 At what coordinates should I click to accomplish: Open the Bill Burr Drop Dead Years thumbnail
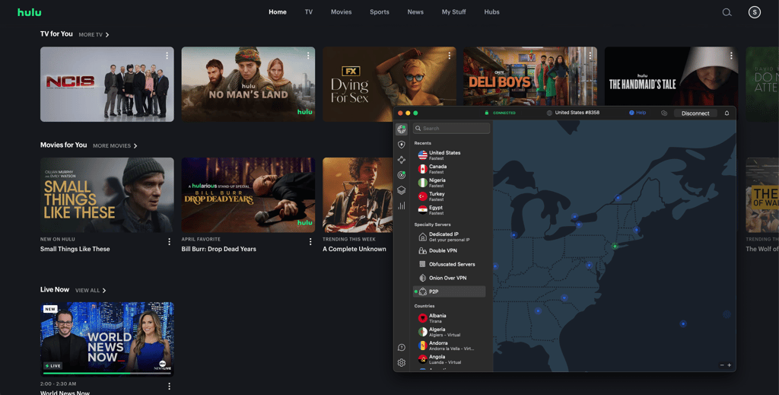pos(248,195)
